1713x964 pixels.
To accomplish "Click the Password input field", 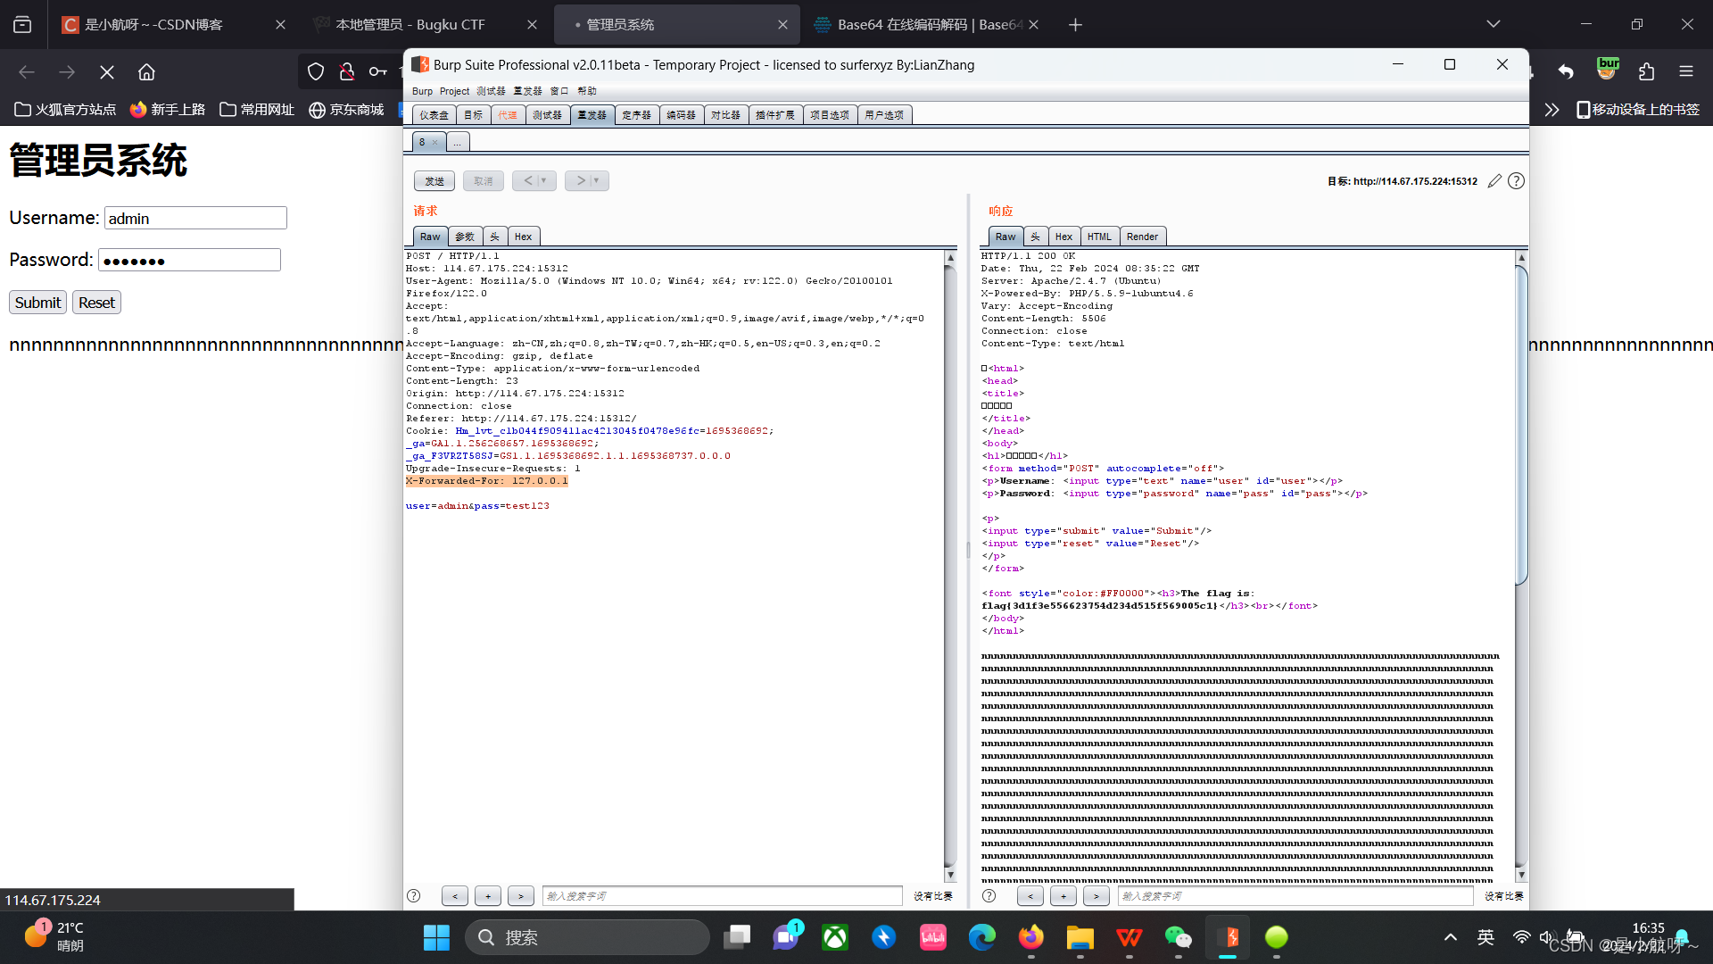I will tap(189, 260).
